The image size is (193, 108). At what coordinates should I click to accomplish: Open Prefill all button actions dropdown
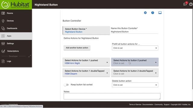click(135, 48)
